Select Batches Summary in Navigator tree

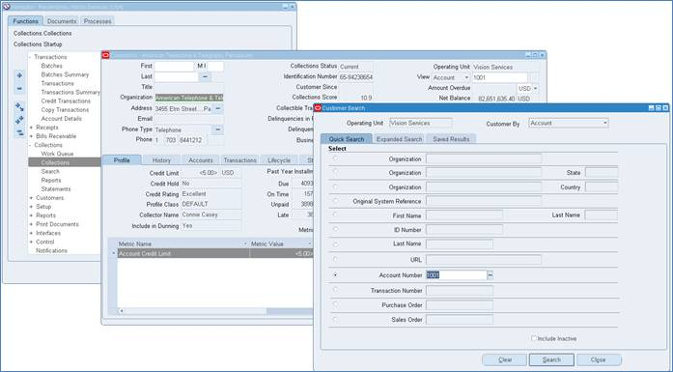(65, 74)
